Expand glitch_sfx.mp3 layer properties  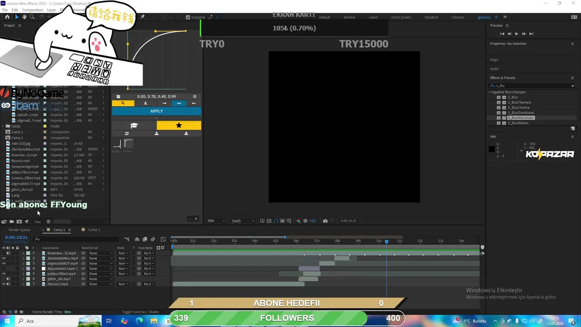(x=24, y=279)
